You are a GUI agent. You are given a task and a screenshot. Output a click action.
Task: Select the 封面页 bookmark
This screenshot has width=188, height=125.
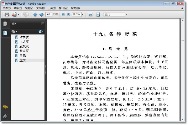tap(24, 37)
